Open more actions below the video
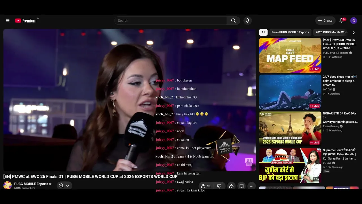 click(252, 186)
